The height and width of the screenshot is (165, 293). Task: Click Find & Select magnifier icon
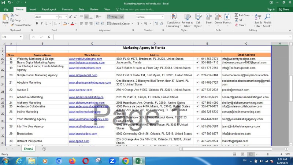pos(267,21)
